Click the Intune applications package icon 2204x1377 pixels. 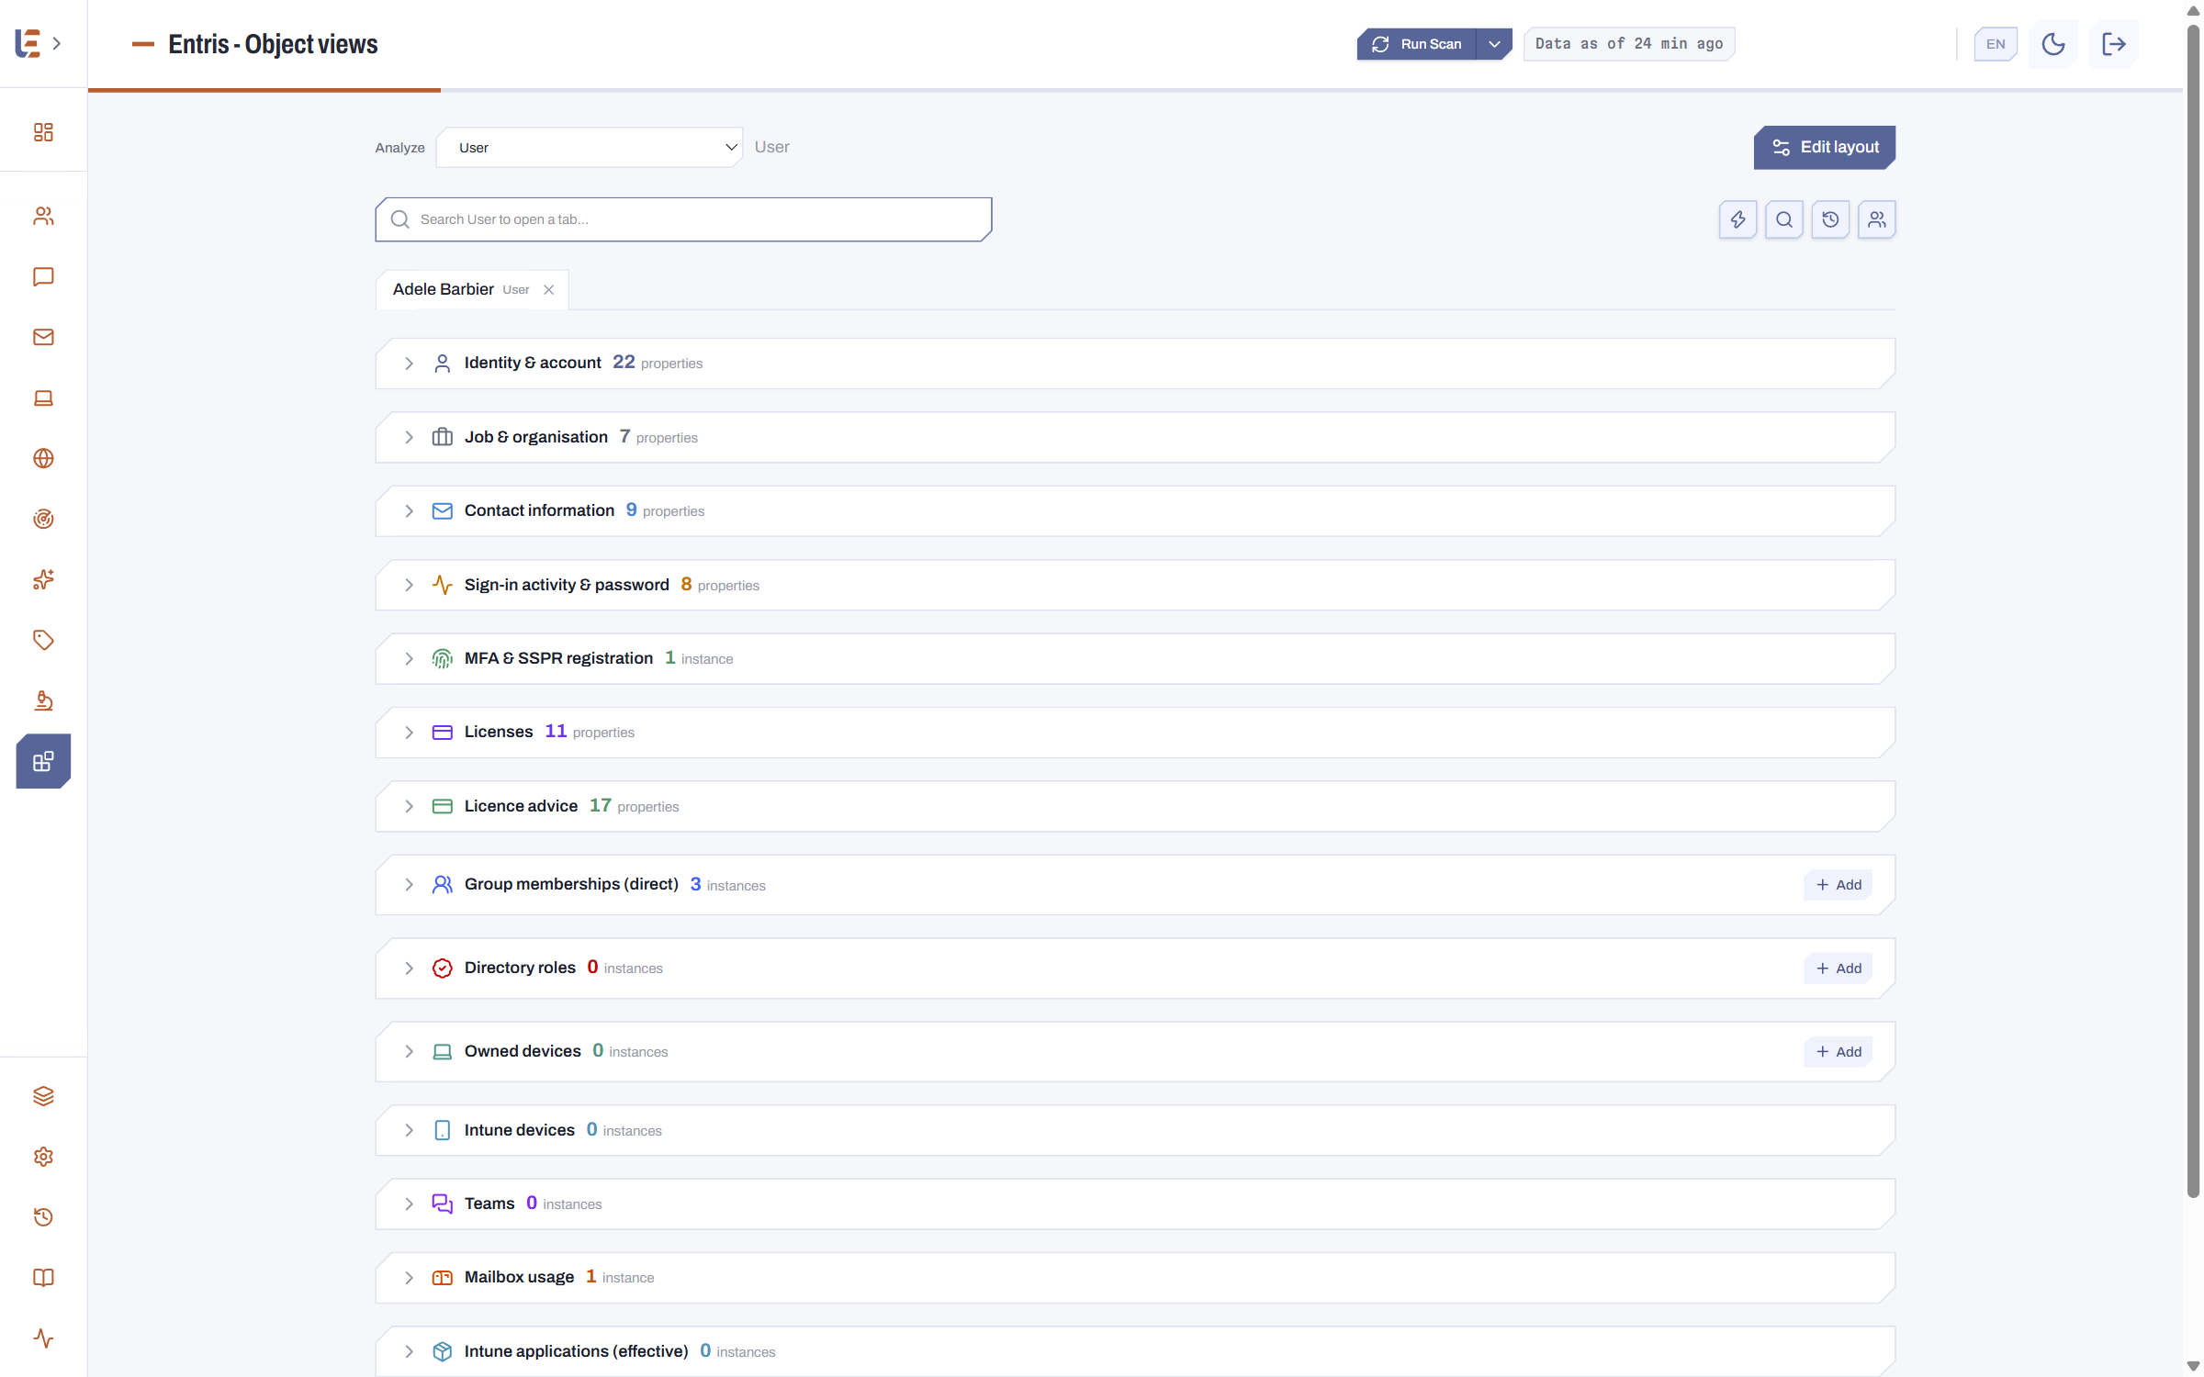click(x=442, y=1351)
